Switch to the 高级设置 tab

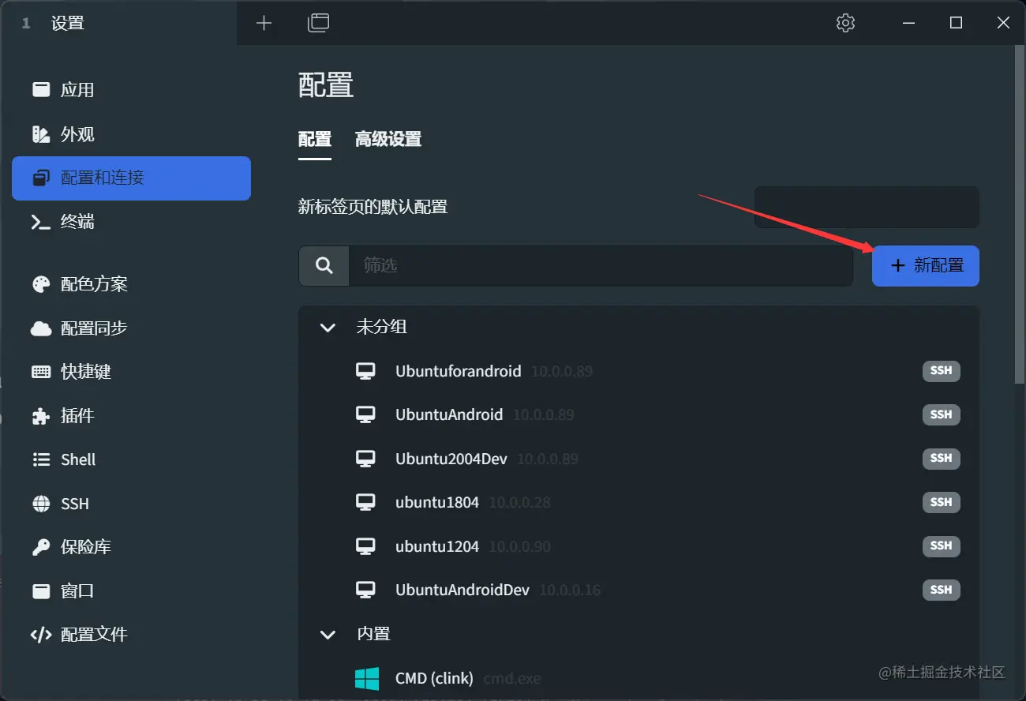[x=388, y=140]
